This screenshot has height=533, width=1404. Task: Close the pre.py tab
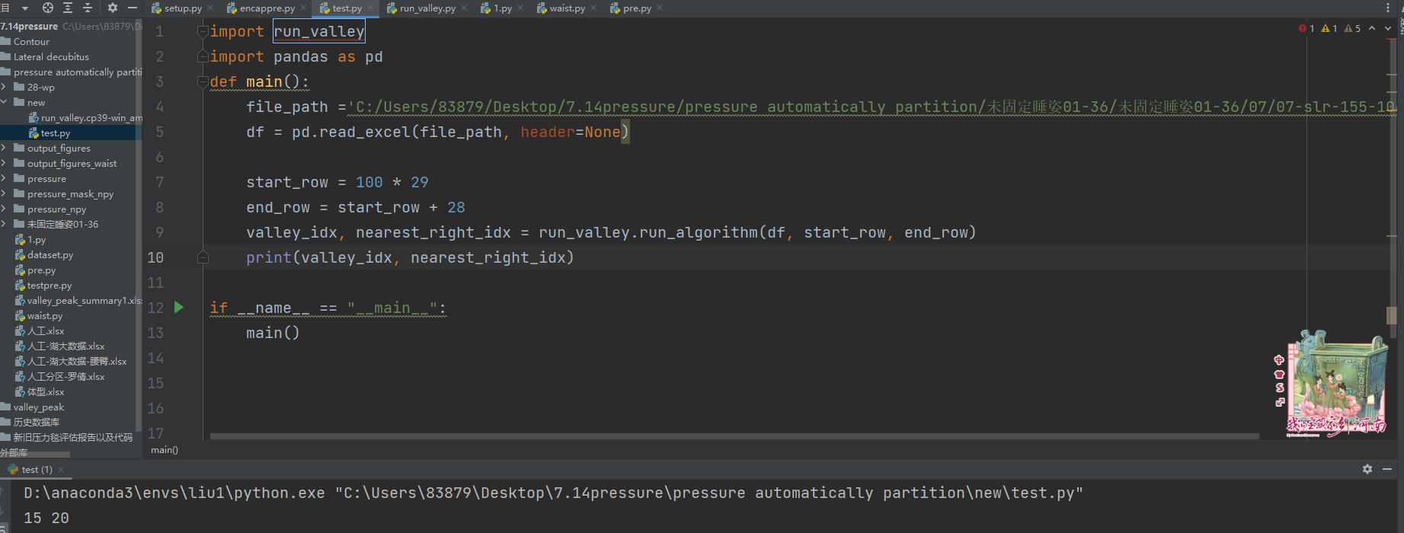pyautogui.click(x=660, y=8)
